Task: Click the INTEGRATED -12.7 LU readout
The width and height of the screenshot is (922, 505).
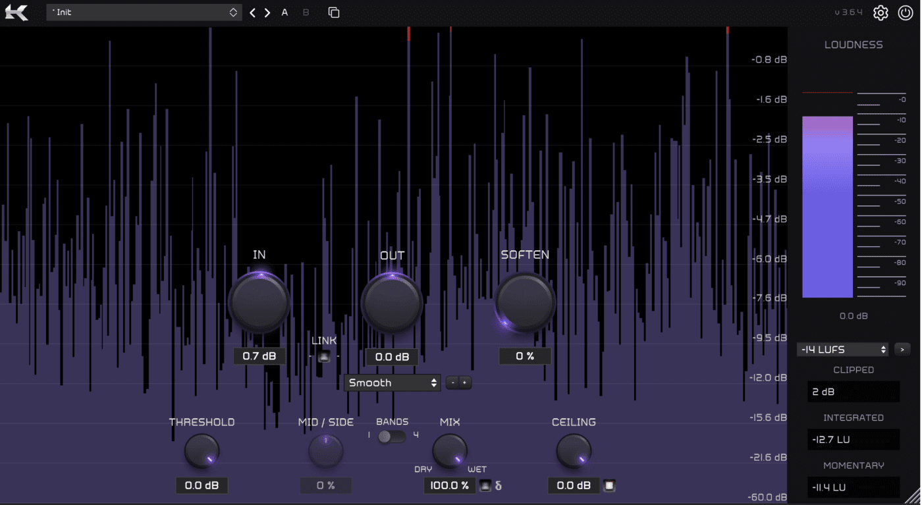Action: 854,439
